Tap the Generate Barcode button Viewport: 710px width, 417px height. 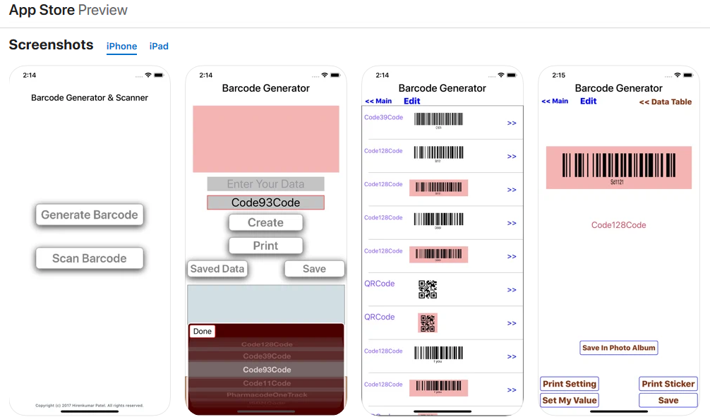point(90,214)
